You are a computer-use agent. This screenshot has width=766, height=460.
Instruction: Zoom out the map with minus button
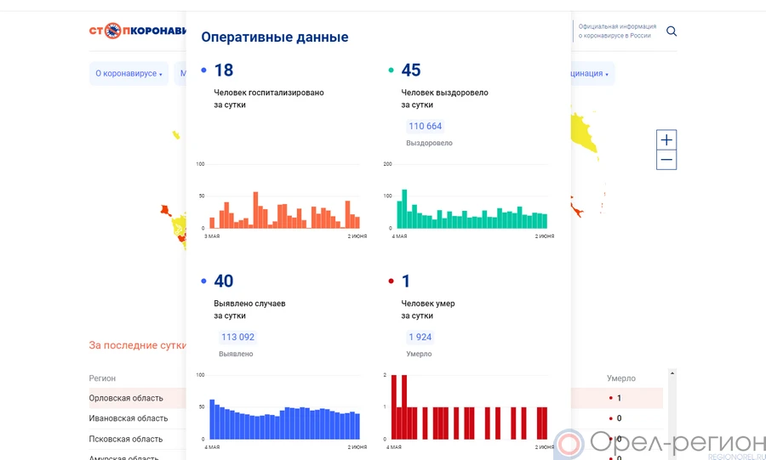point(666,160)
